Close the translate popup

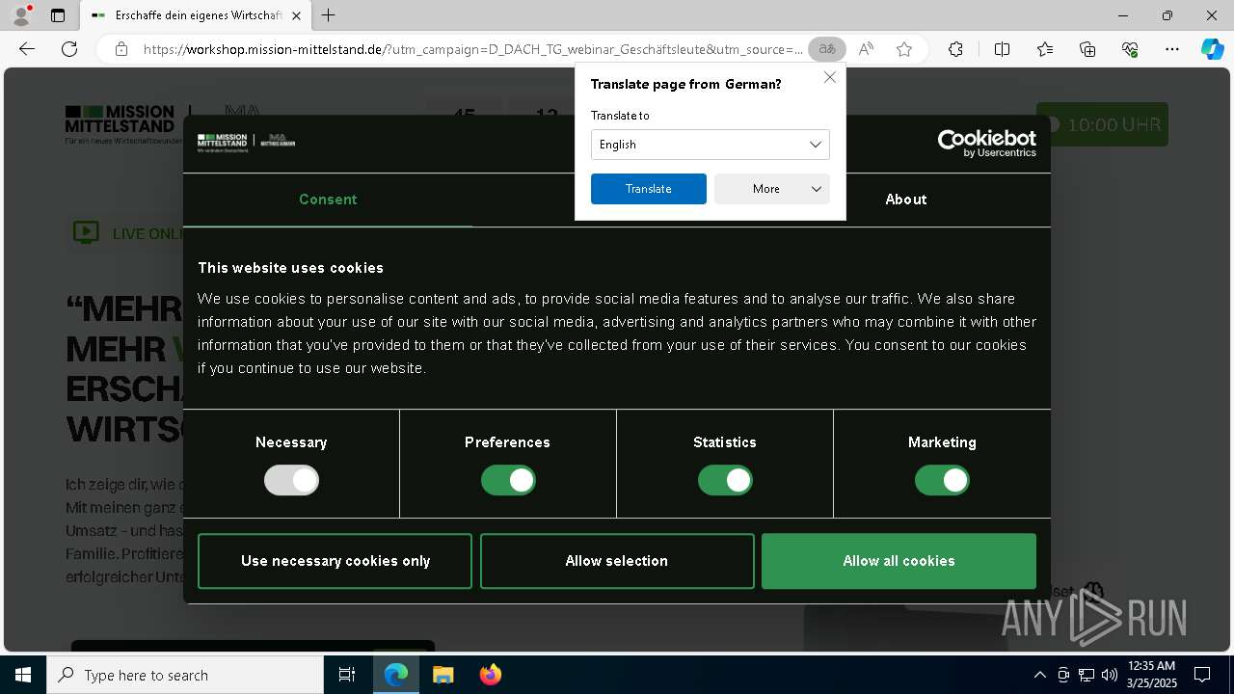[829, 77]
